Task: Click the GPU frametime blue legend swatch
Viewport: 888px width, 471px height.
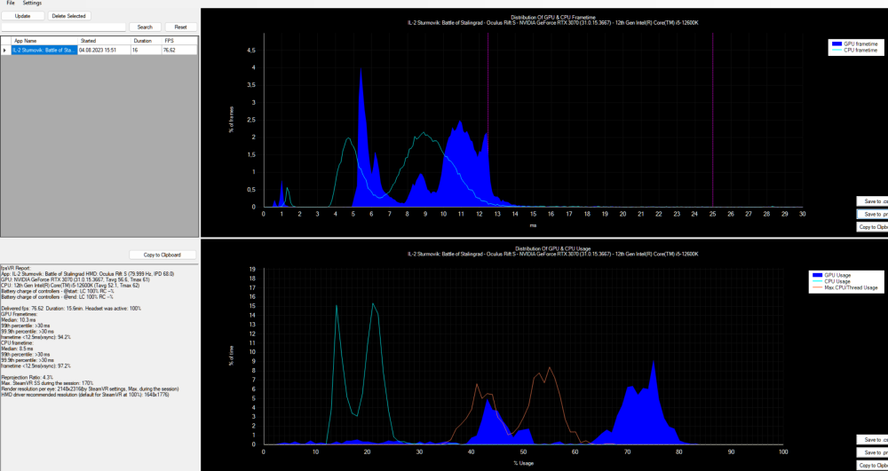Action: click(837, 43)
